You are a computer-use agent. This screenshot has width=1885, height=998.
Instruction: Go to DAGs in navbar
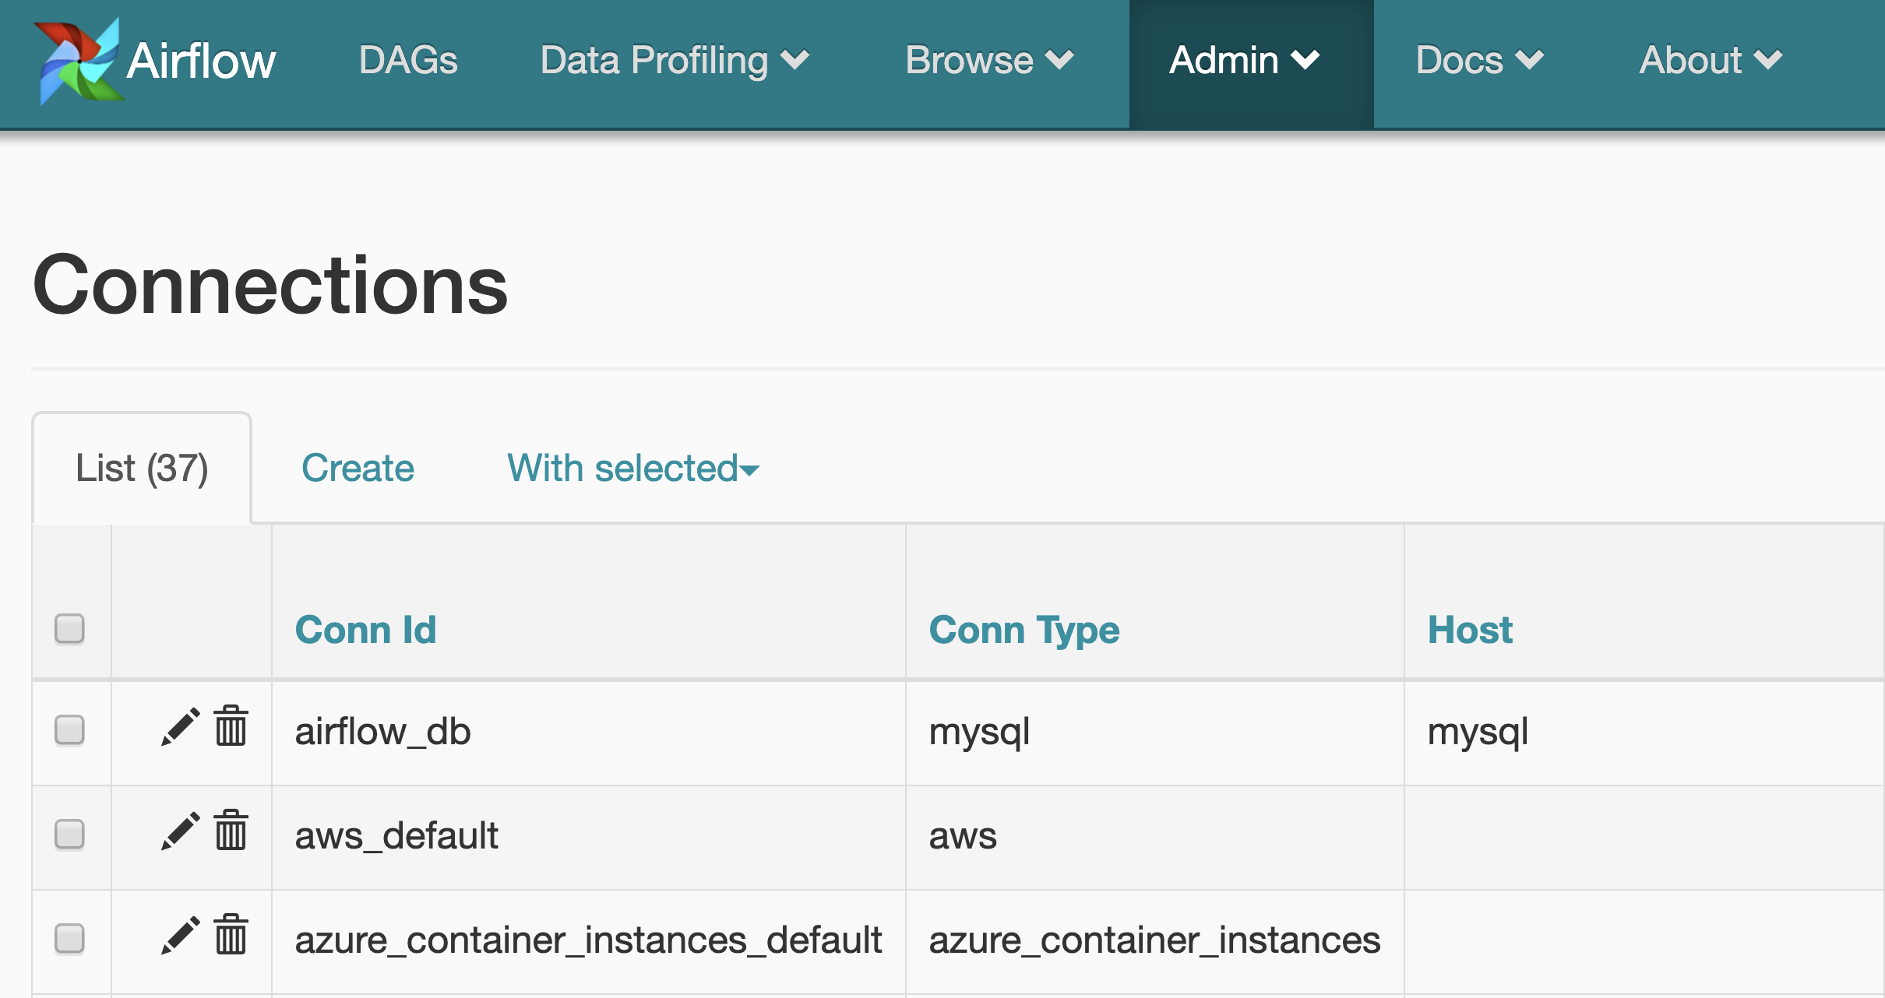click(x=408, y=61)
